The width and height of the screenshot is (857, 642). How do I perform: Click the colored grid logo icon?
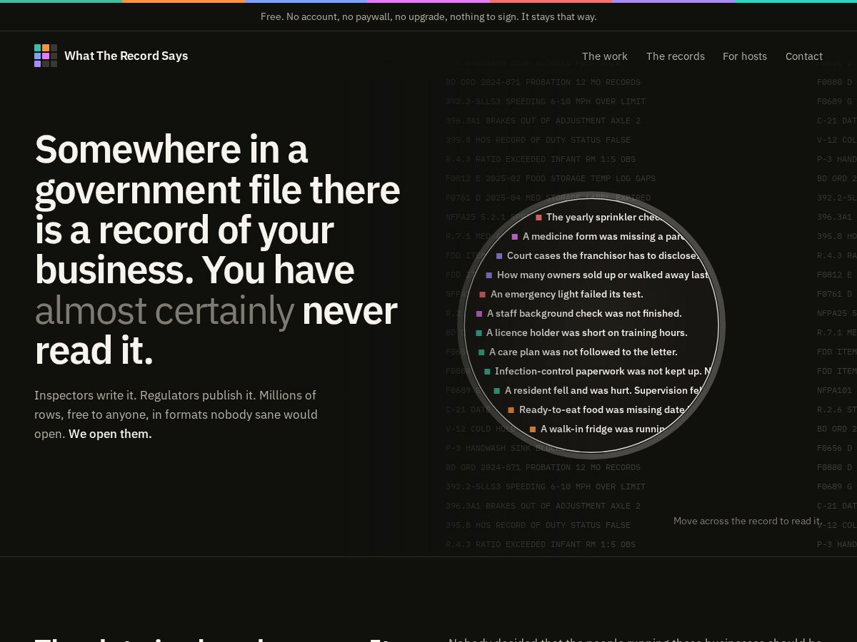(46, 56)
